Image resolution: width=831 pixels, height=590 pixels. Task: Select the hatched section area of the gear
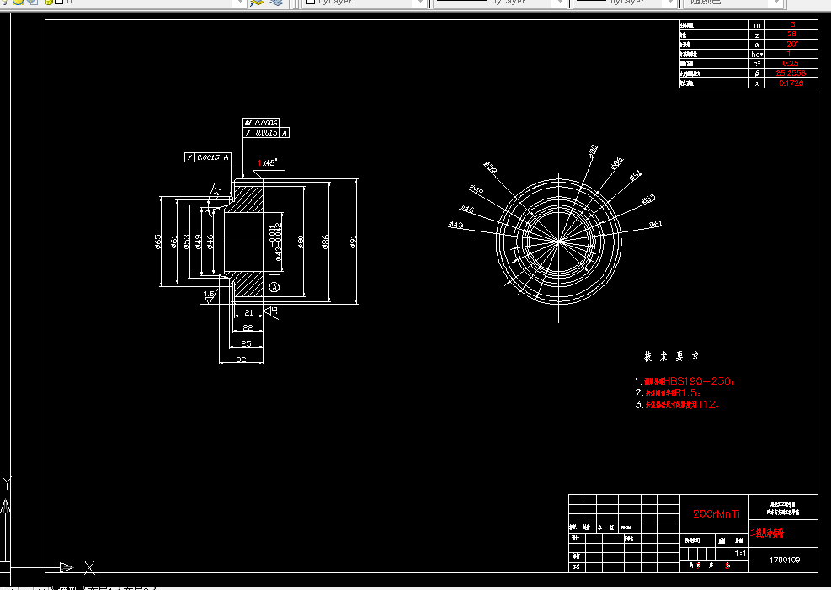248,199
